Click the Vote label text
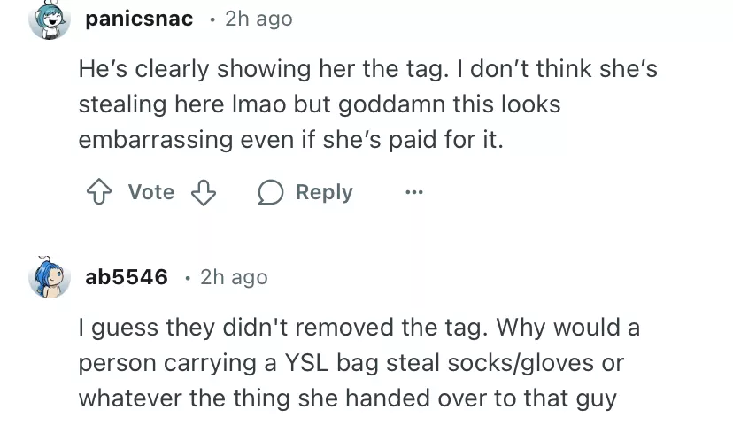733x425 pixels. click(150, 192)
